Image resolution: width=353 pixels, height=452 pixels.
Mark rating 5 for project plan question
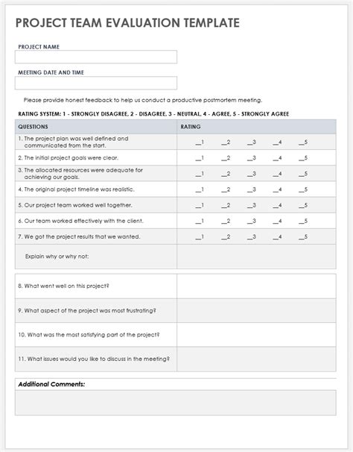(303, 142)
